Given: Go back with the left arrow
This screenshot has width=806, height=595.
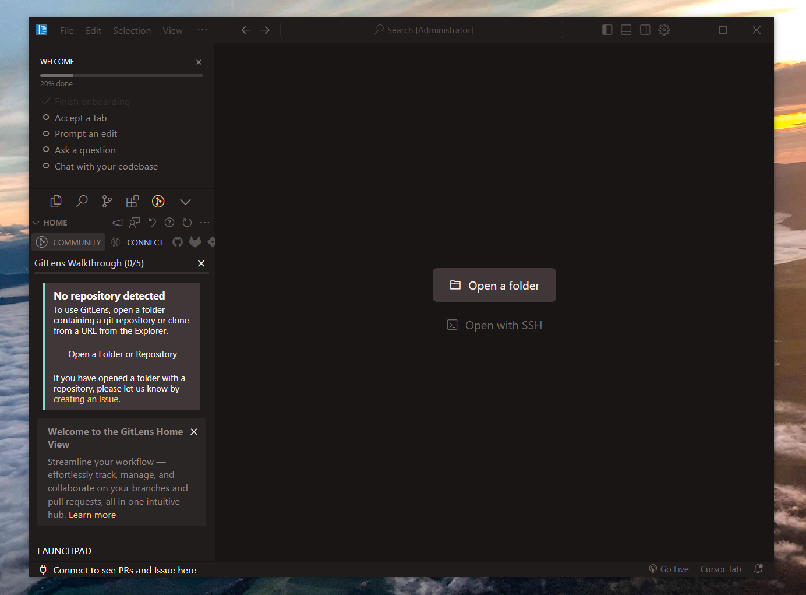Looking at the screenshot, I should (246, 30).
